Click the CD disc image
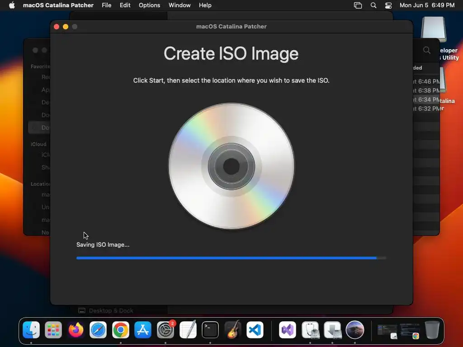The width and height of the screenshot is (463, 347). 231,166
